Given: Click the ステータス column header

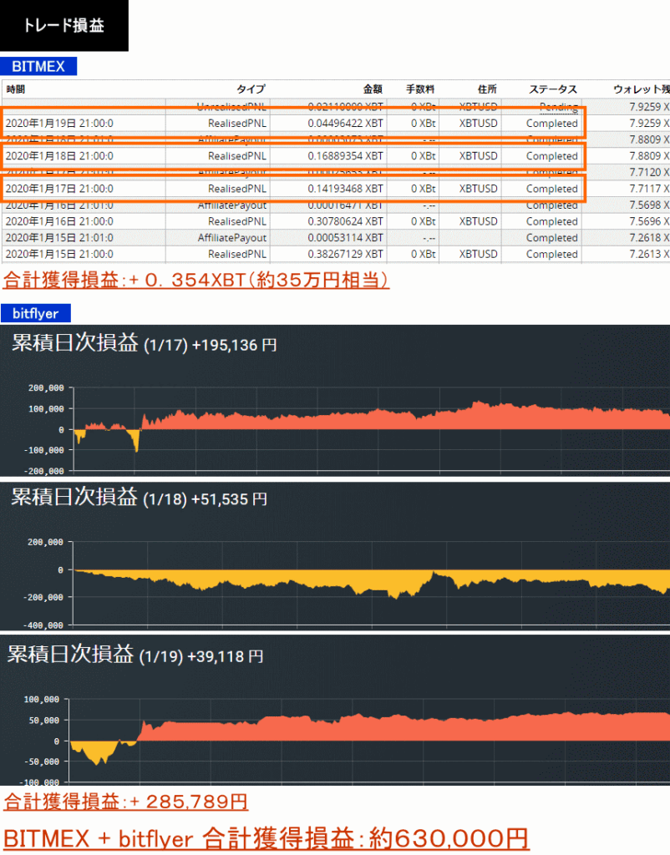Looking at the screenshot, I should (552, 89).
